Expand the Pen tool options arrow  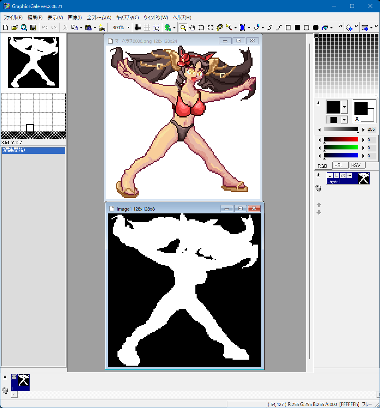tap(263, 28)
